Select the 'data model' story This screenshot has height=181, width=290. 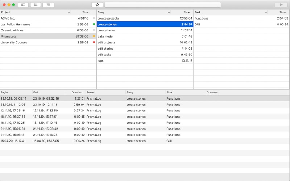pyautogui.click(x=145, y=37)
